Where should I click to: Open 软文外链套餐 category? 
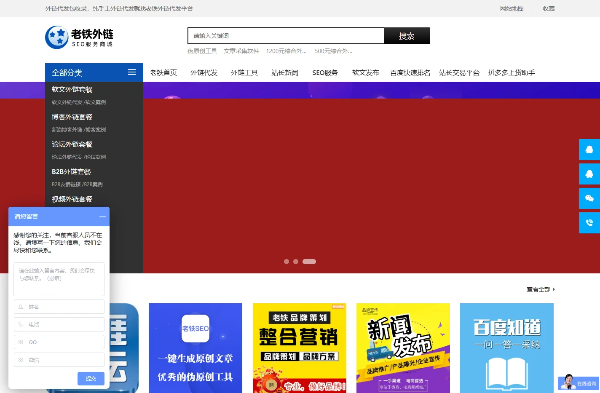pyautogui.click(x=72, y=89)
